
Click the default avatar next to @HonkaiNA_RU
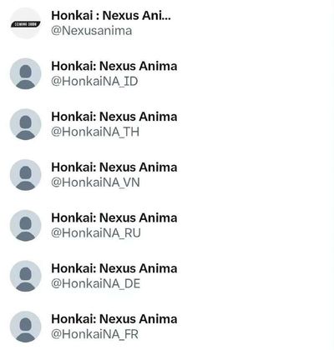(25, 225)
